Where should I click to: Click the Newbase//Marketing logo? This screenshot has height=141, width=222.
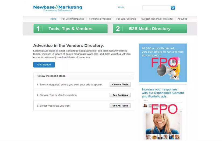pyautogui.click(x=58, y=8)
